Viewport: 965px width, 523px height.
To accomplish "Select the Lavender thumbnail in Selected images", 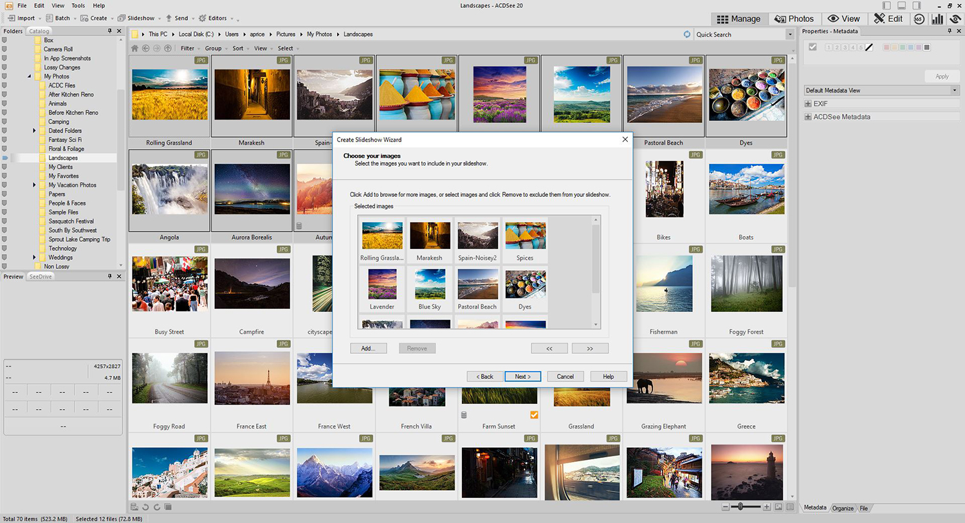I will pos(382,289).
